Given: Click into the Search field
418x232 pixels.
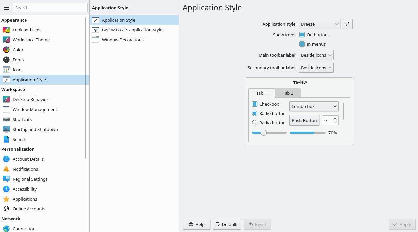Looking at the screenshot, I should 50,8.
